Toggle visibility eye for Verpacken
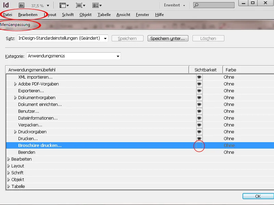The width and height of the screenshot is (274, 205). [x=199, y=125]
